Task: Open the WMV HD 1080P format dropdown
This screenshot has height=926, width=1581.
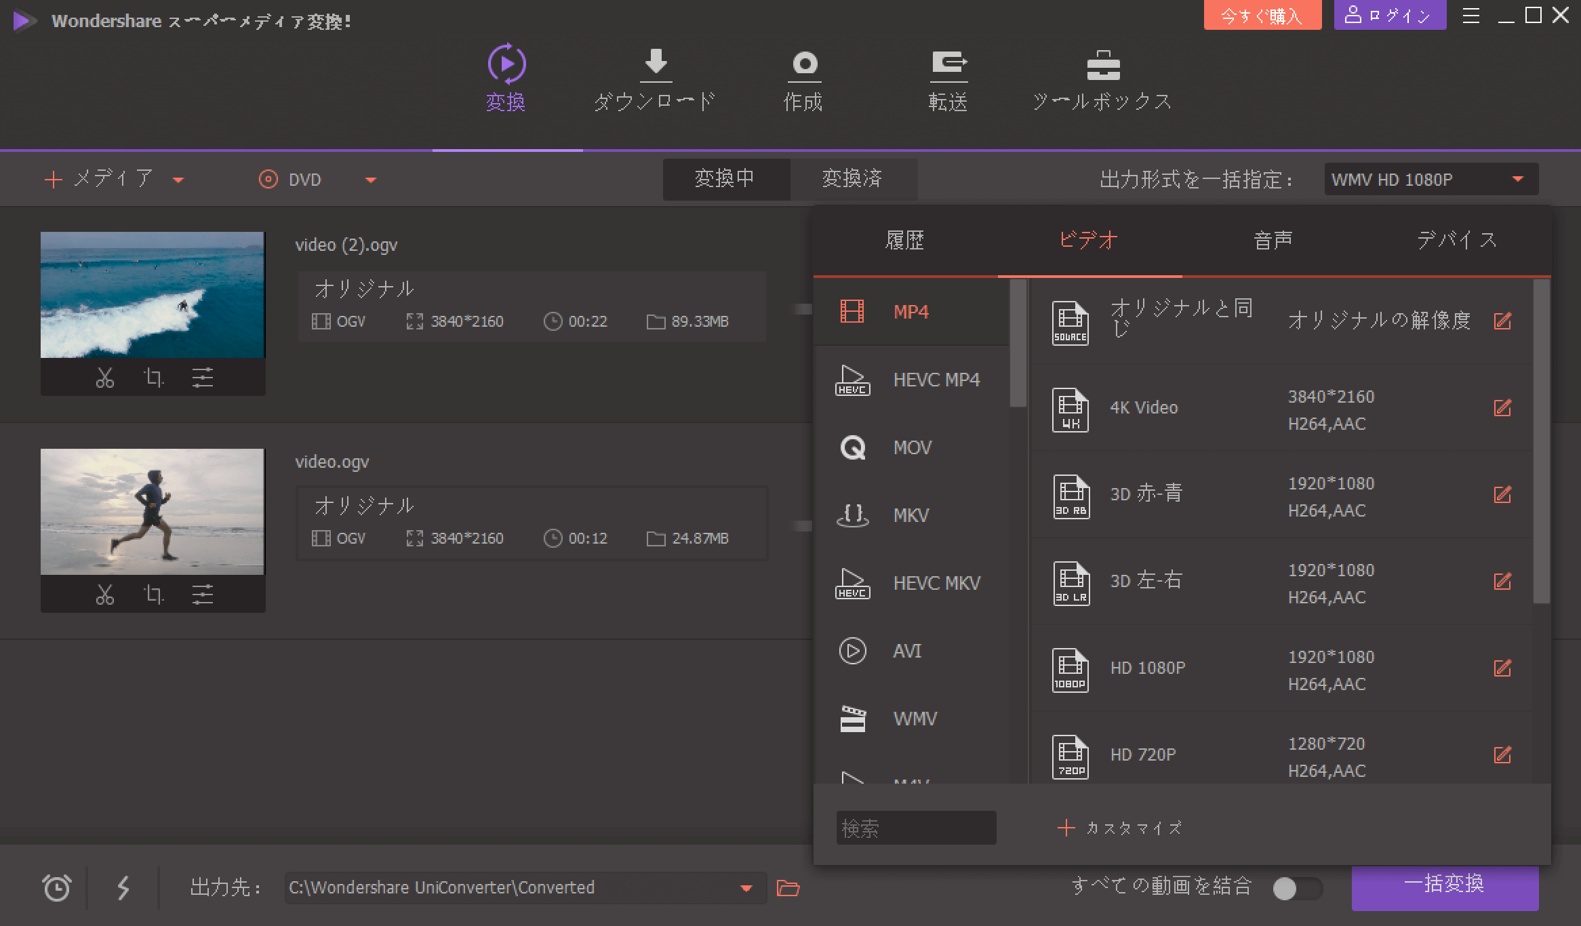Action: click(x=1431, y=180)
